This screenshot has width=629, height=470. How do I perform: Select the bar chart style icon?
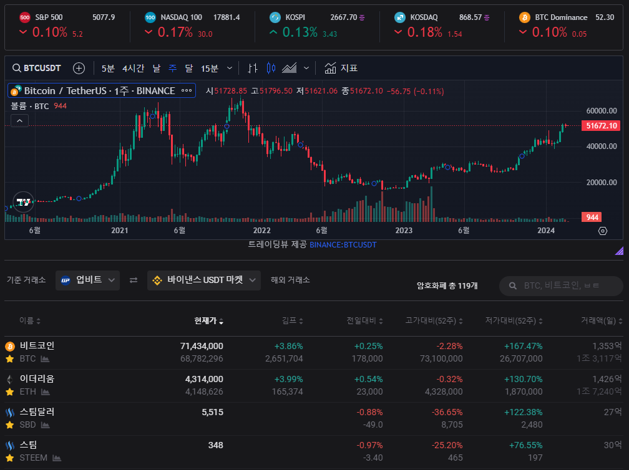252,68
